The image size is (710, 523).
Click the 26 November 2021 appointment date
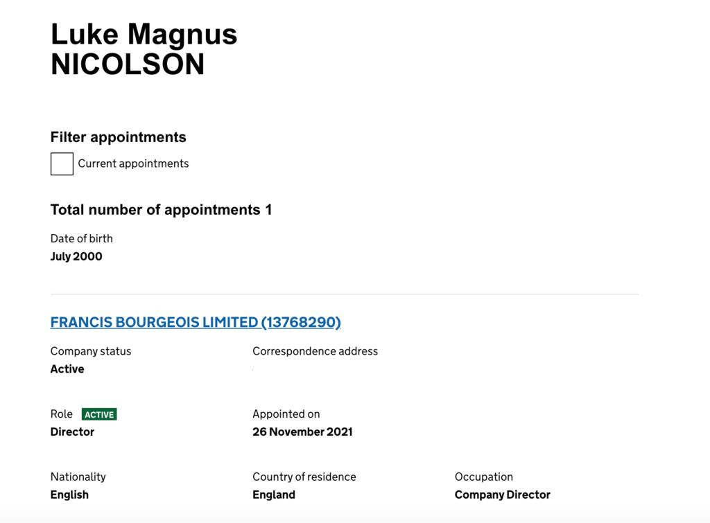point(302,432)
